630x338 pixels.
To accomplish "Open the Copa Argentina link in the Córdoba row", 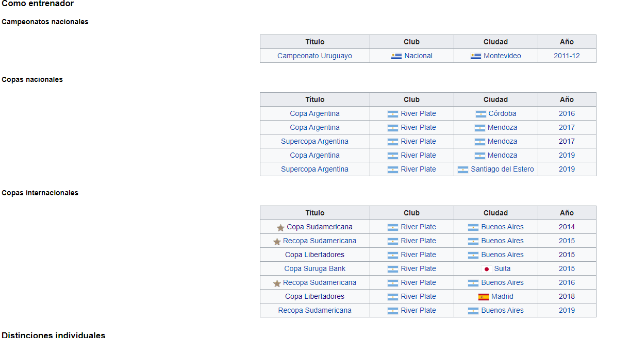I will (314, 113).
